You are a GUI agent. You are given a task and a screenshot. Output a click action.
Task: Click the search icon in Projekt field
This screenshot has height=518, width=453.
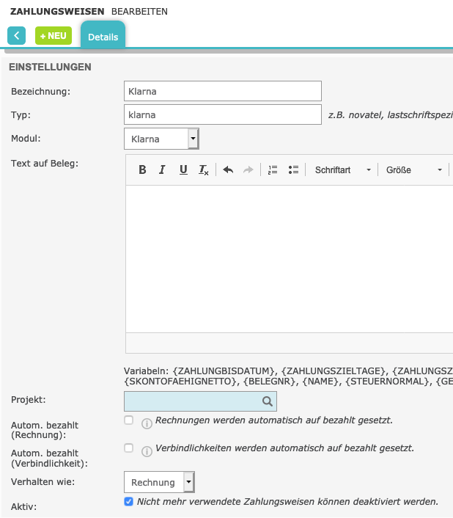pos(268,401)
